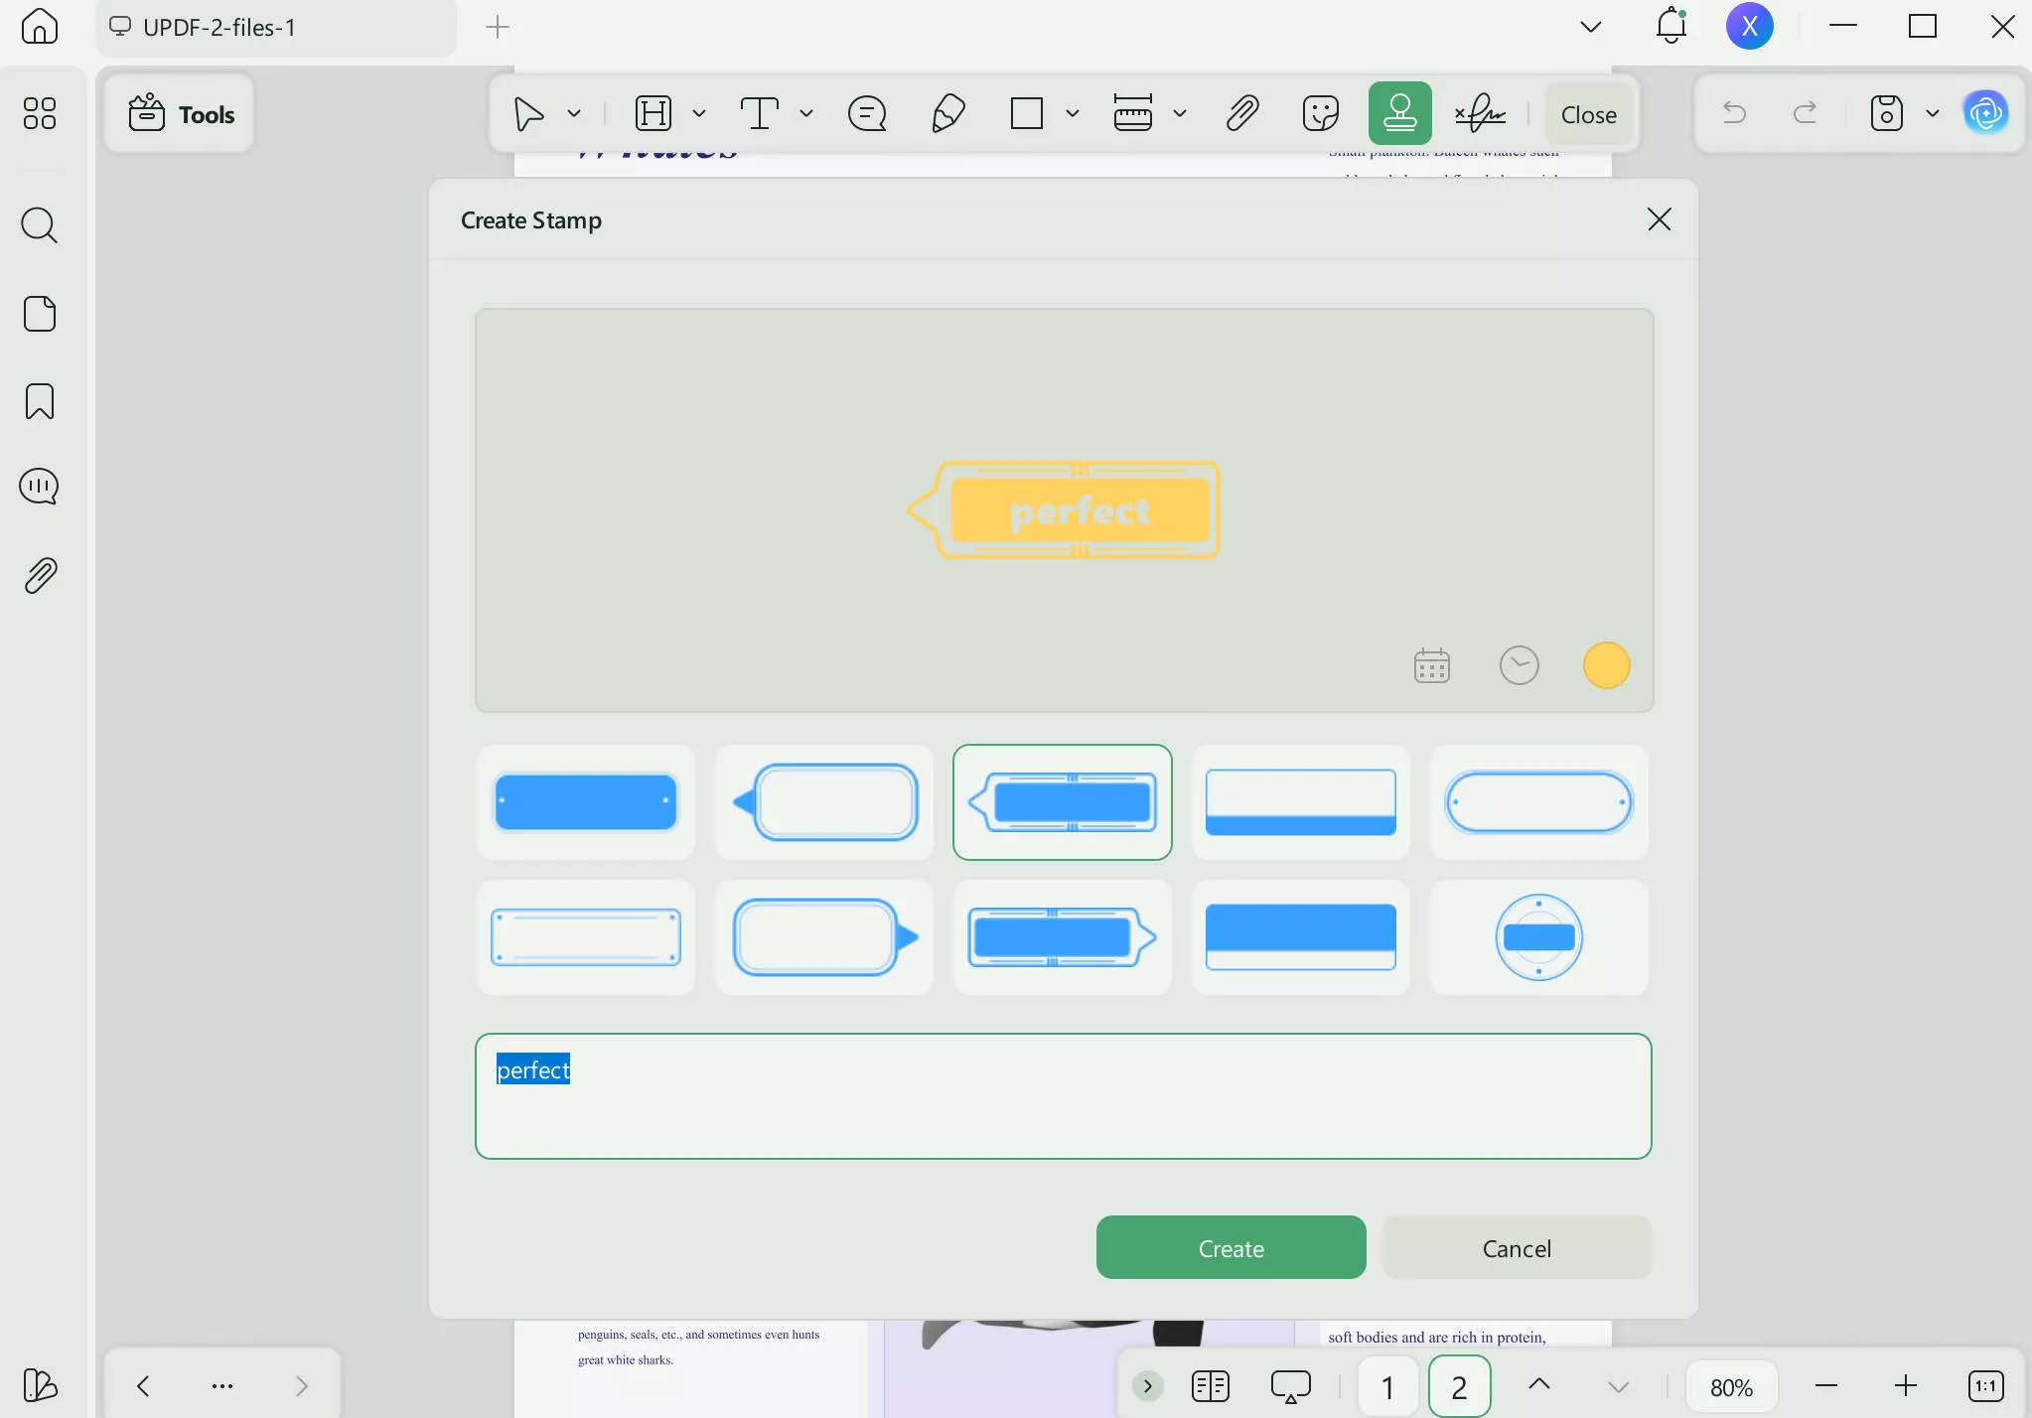Select the circular stamp template
The height and width of the screenshot is (1418, 2032).
(x=1536, y=936)
